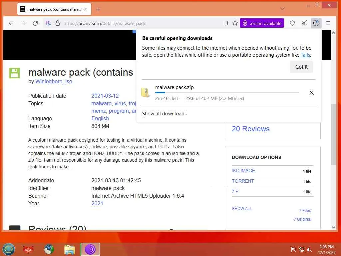Click Show all downloads

click(164, 114)
